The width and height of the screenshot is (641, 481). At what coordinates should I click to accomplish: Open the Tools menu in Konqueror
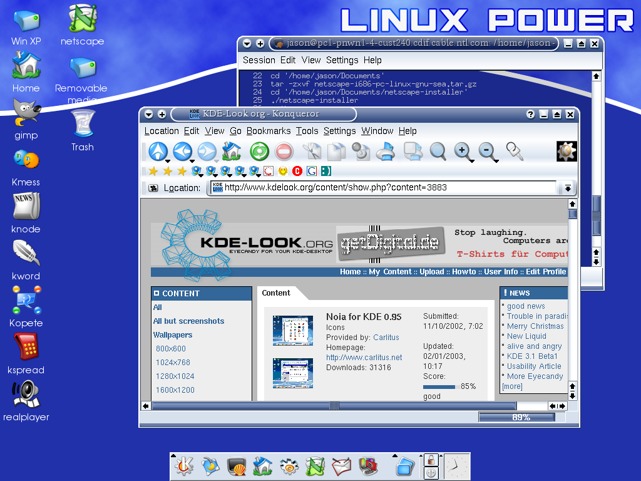coord(307,131)
